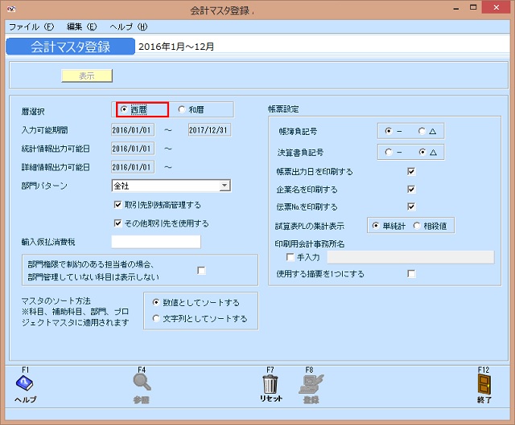Image resolution: width=515 pixels, height=425 pixels.
Task: Toggle 部門管理していない科目は表示しない checkbox
Action: [201, 270]
